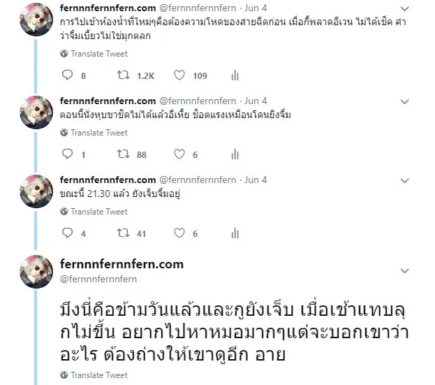Expand chevron menu on the large bottom tweet
Screen dimensions: 435x385
[405, 271]
